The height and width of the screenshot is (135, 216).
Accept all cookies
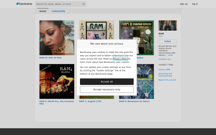pyautogui.click(x=107, y=82)
